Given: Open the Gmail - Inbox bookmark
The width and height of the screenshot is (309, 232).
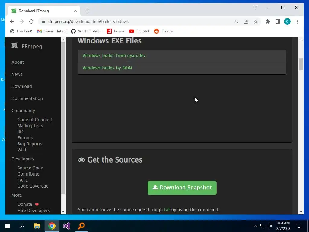Looking at the screenshot, I should point(52,31).
